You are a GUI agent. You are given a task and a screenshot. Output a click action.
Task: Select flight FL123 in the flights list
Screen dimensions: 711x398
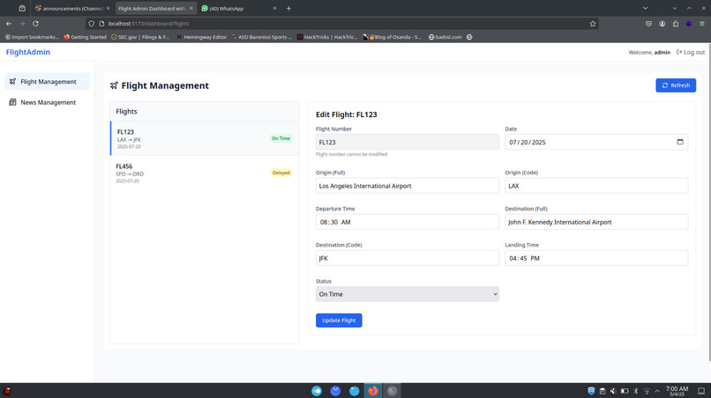click(205, 138)
